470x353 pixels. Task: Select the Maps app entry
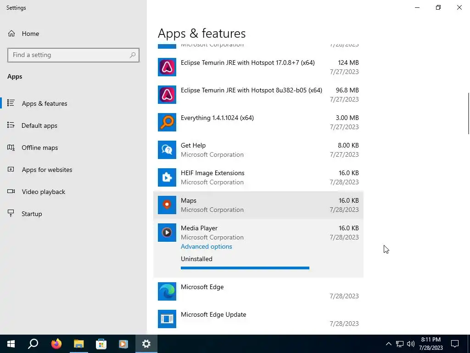click(x=258, y=205)
